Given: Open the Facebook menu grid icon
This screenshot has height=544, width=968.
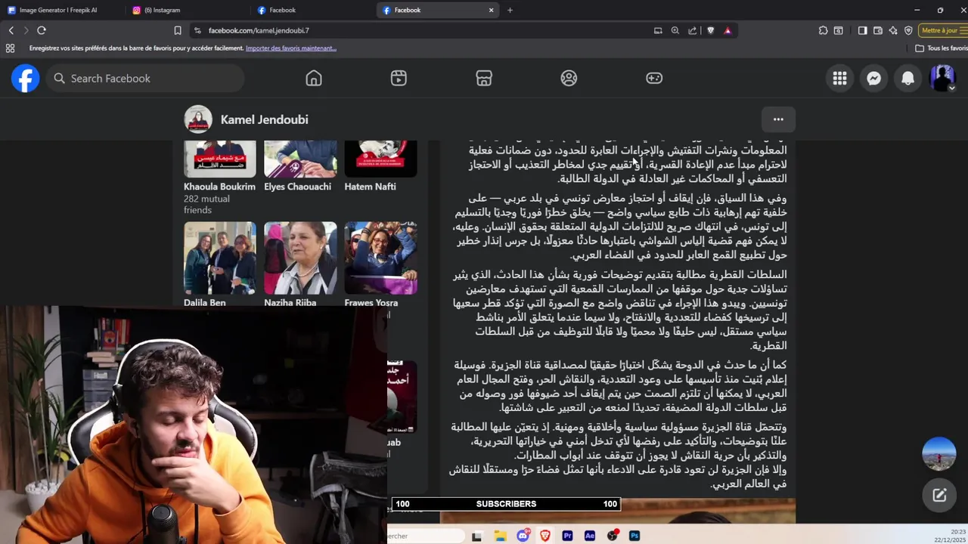Looking at the screenshot, I should [839, 79].
